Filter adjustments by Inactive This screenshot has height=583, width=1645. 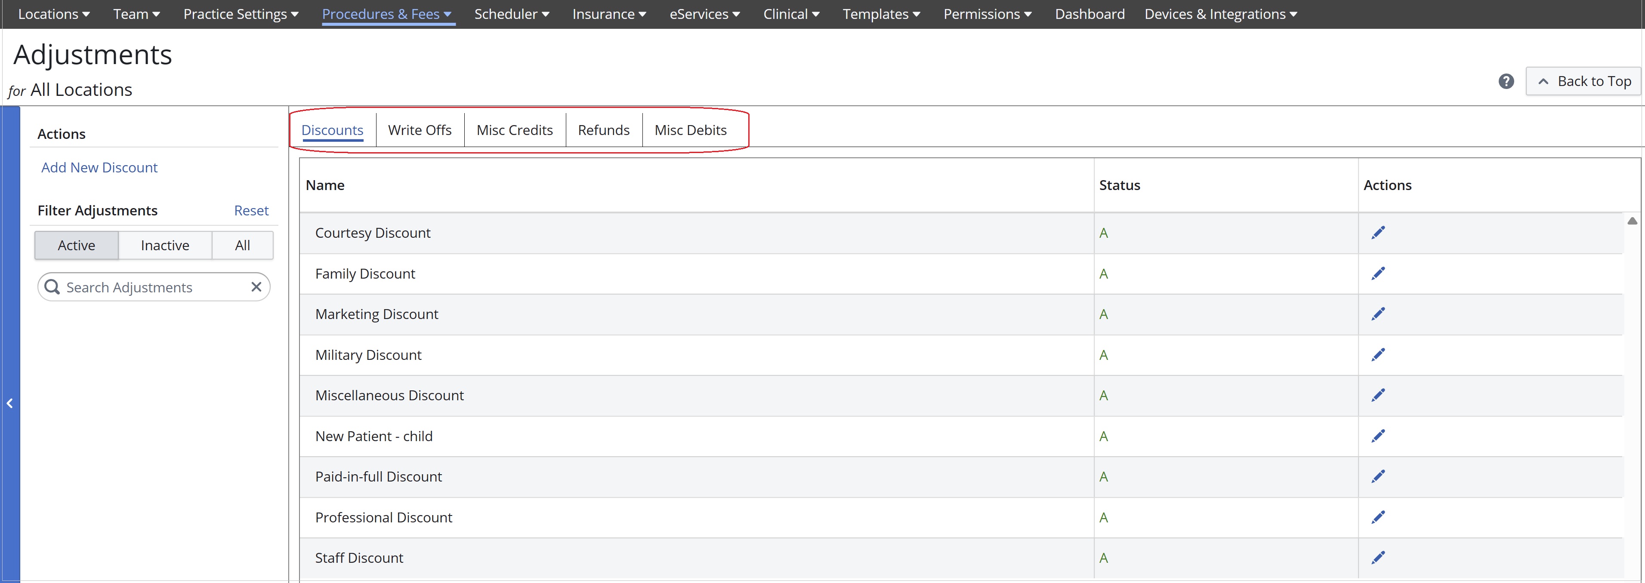click(x=165, y=245)
